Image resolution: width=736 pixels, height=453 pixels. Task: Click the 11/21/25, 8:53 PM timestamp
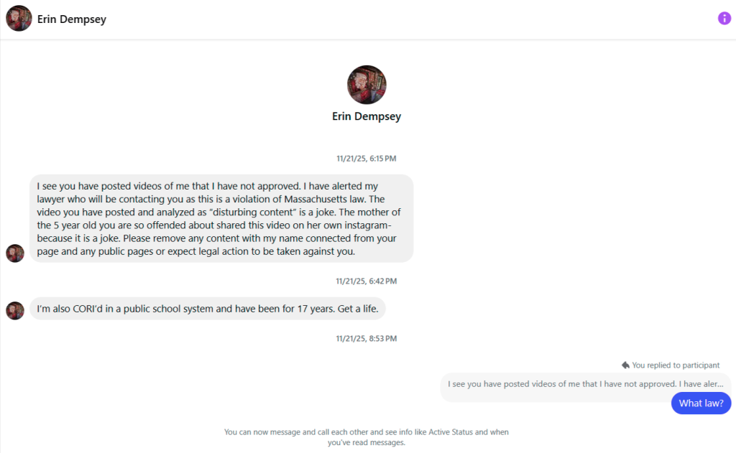click(367, 338)
